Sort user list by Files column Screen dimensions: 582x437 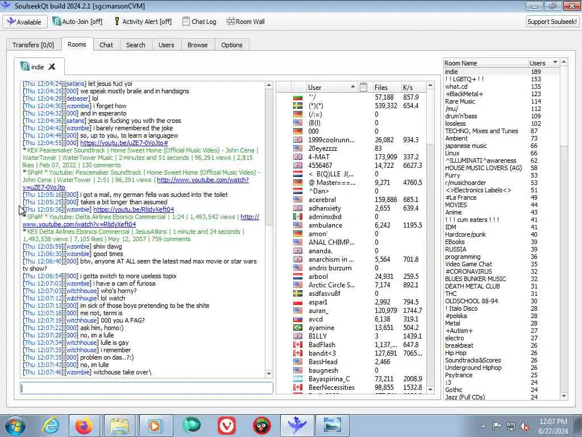pyautogui.click(x=386, y=87)
